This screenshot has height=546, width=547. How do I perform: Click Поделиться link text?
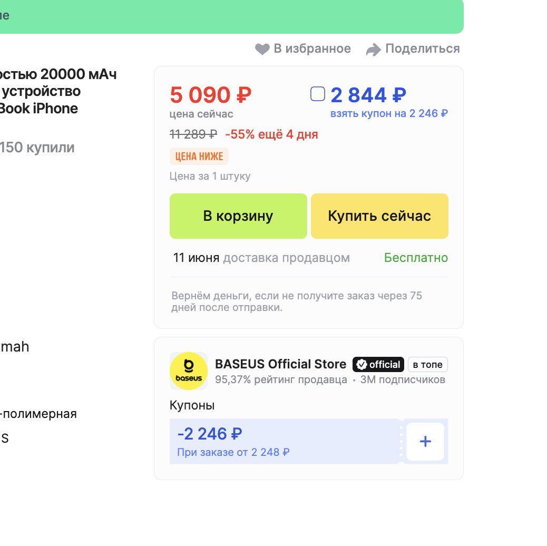423,48
